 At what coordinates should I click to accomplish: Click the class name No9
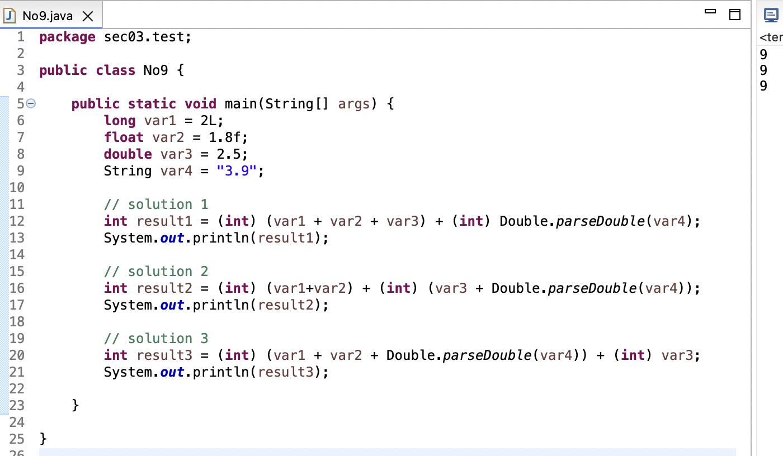[x=155, y=71]
